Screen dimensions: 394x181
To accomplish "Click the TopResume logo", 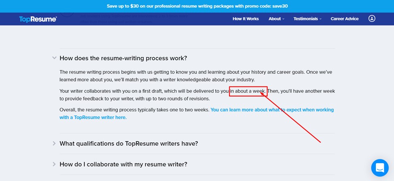I will [38, 19].
